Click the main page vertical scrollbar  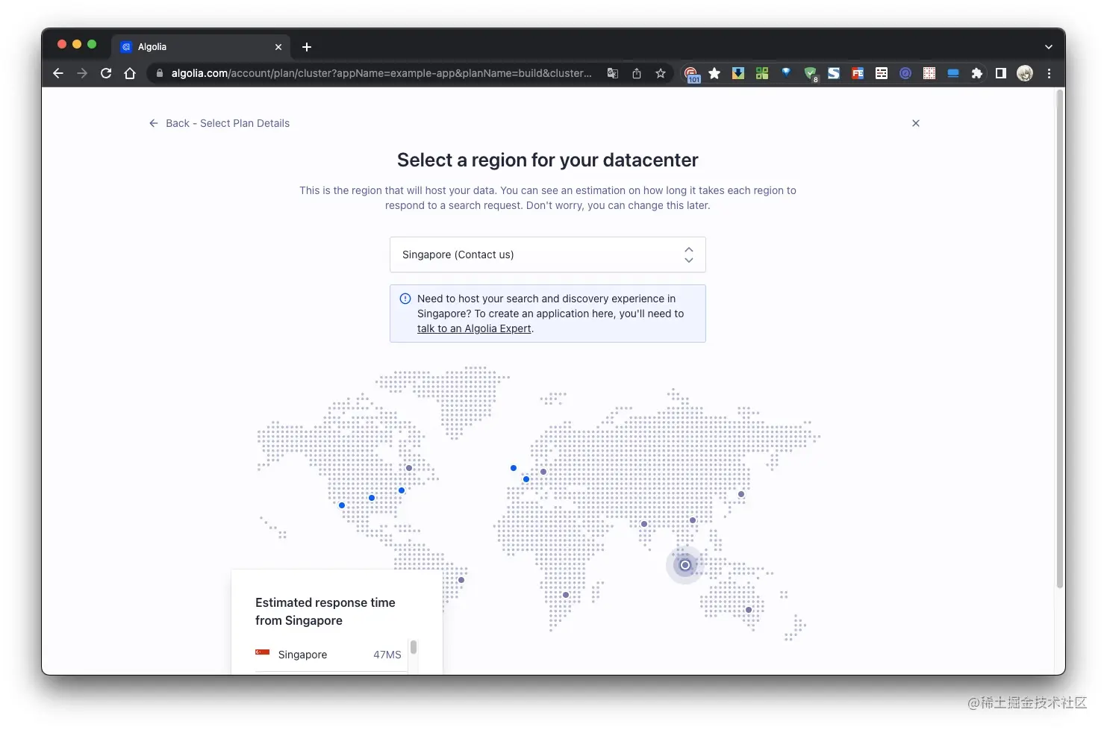click(x=1059, y=340)
